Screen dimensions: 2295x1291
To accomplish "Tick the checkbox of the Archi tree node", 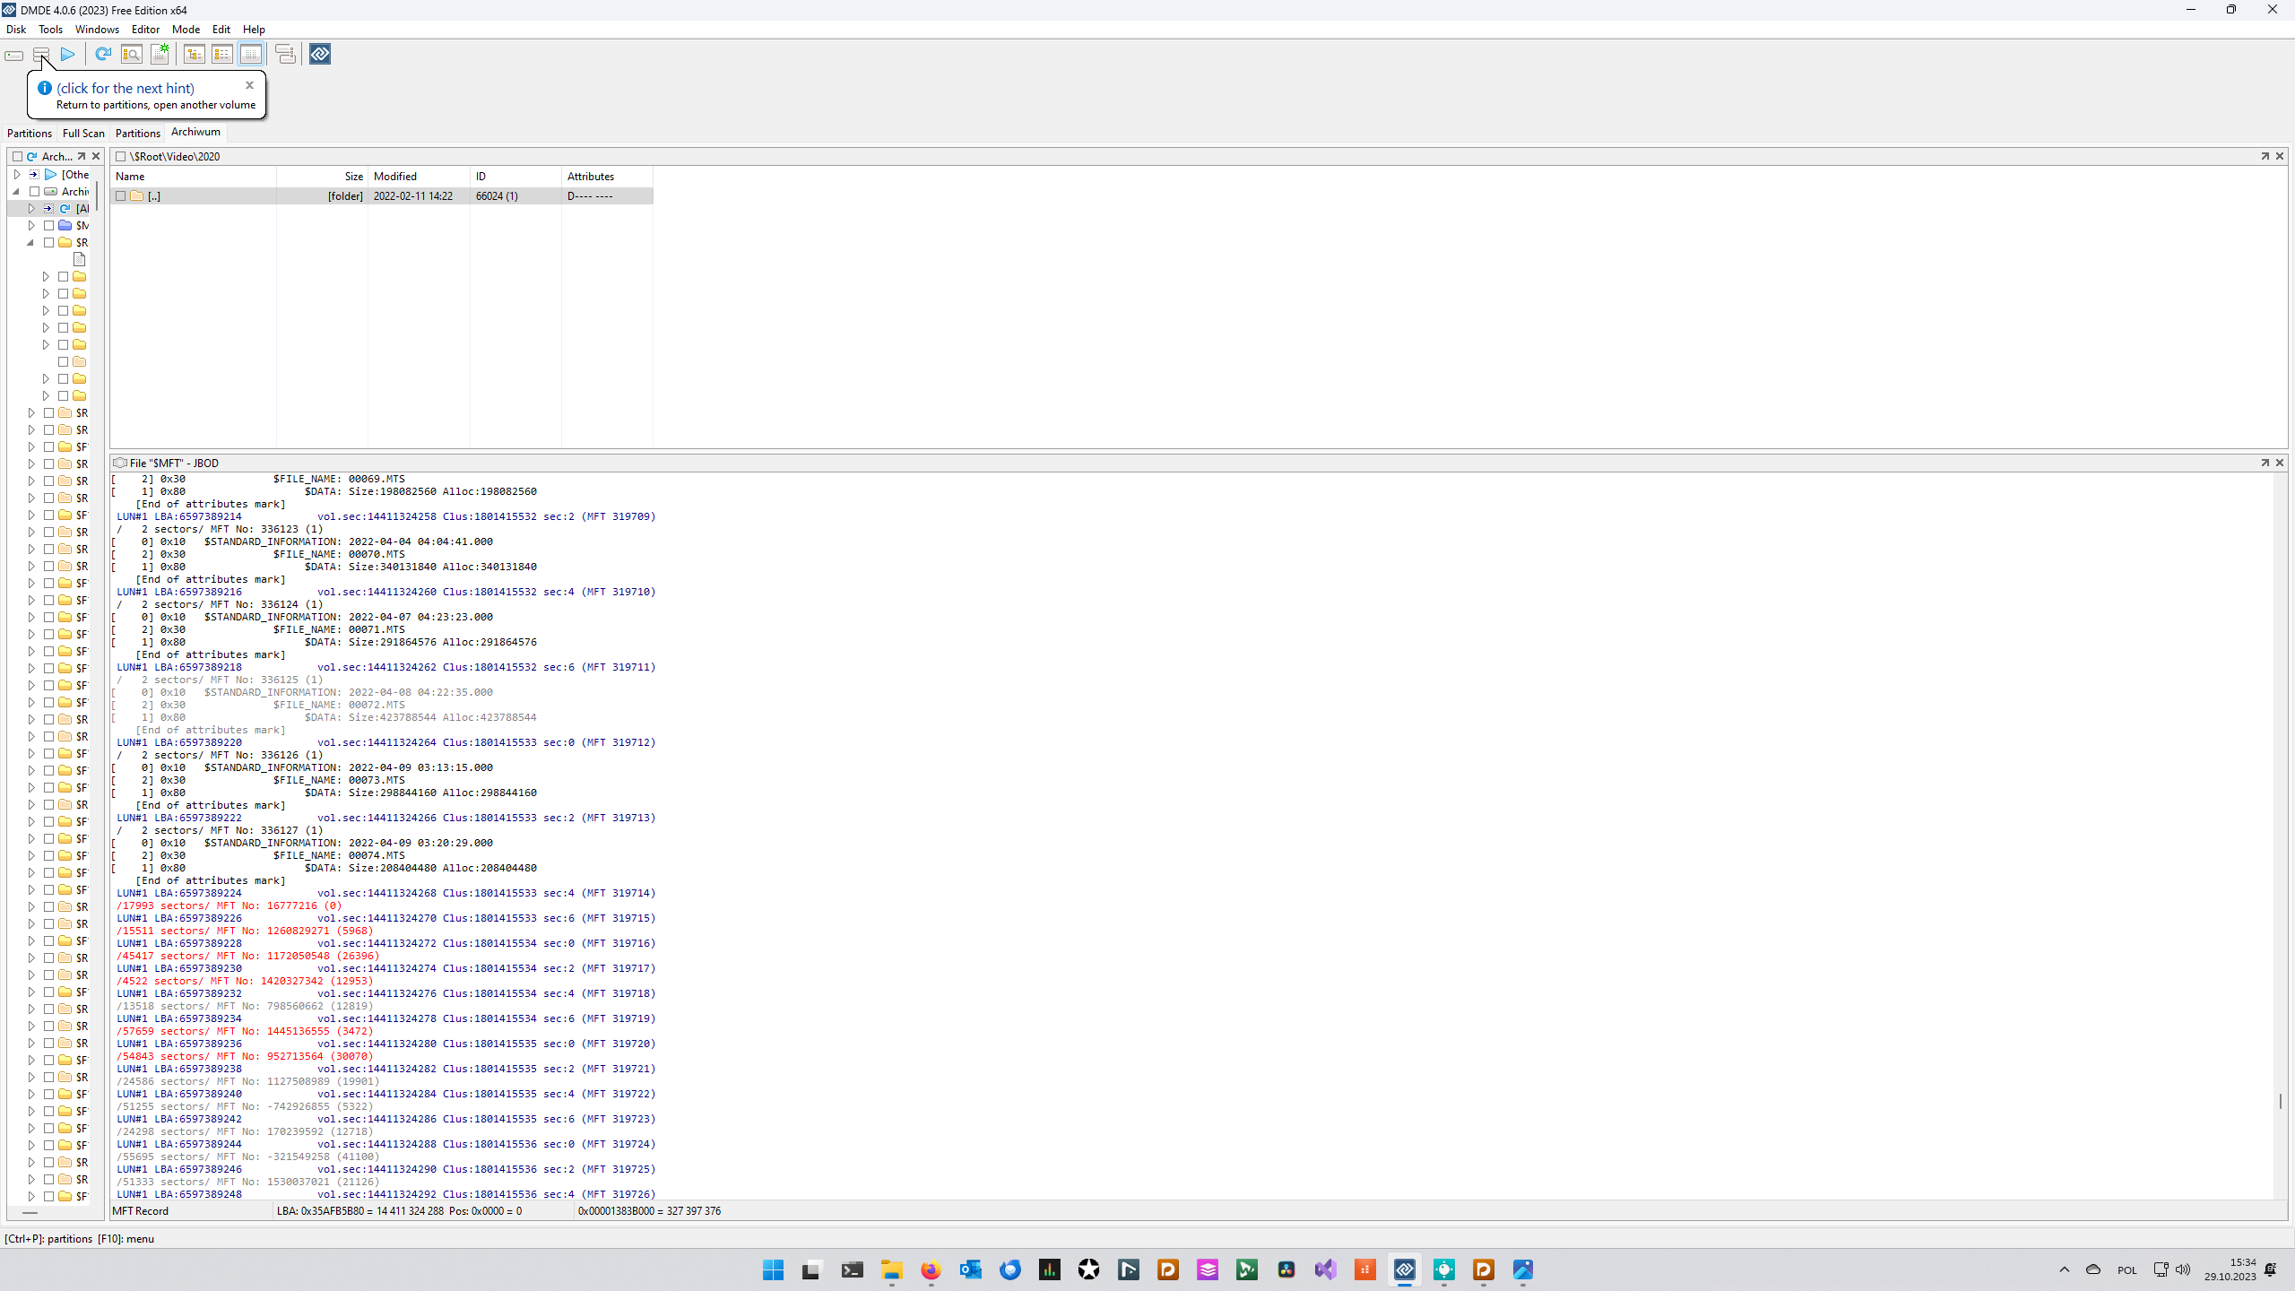I will click(x=34, y=191).
